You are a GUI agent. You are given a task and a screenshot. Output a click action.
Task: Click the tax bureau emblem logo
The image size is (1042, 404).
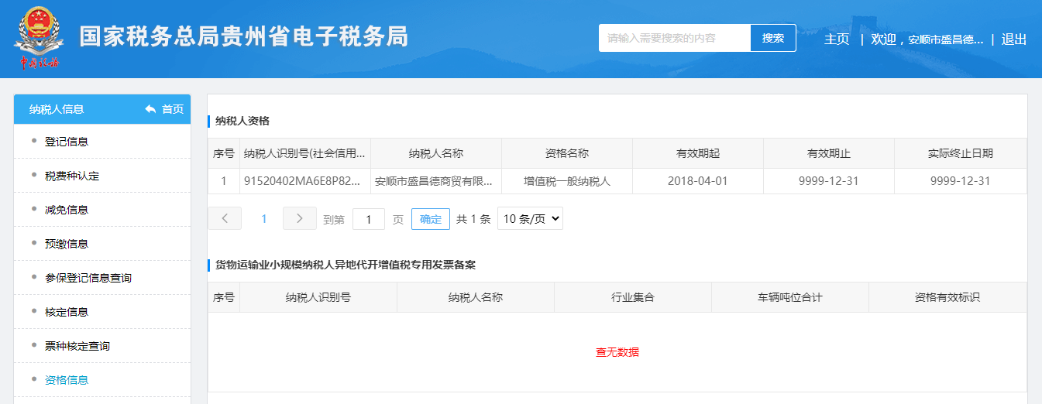36,38
